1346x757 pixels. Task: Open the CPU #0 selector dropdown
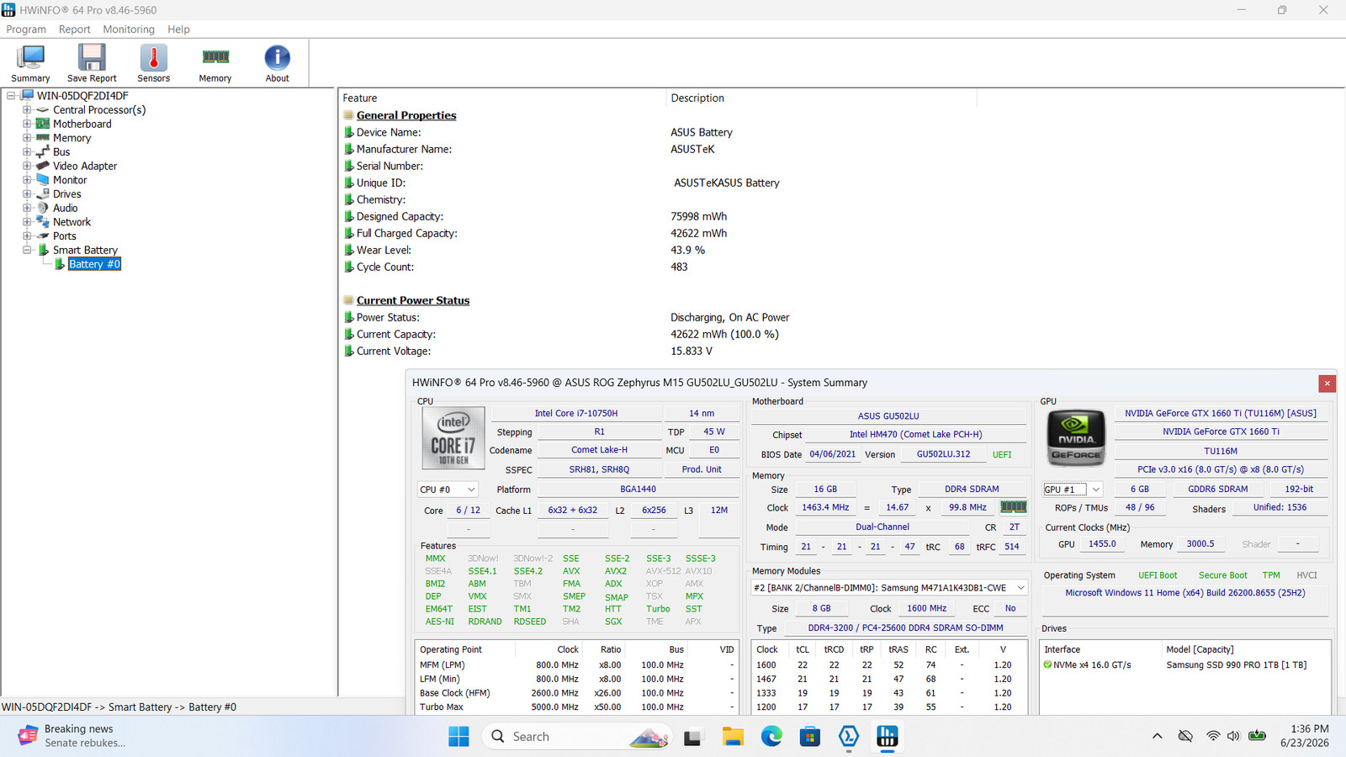(448, 490)
